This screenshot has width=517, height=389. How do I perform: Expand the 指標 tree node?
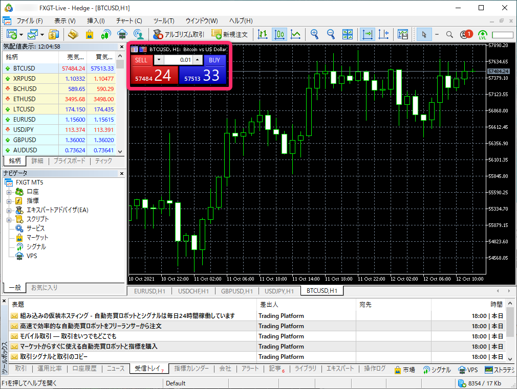click(9, 201)
